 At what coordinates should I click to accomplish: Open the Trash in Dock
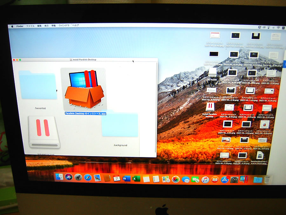[x=267, y=180]
